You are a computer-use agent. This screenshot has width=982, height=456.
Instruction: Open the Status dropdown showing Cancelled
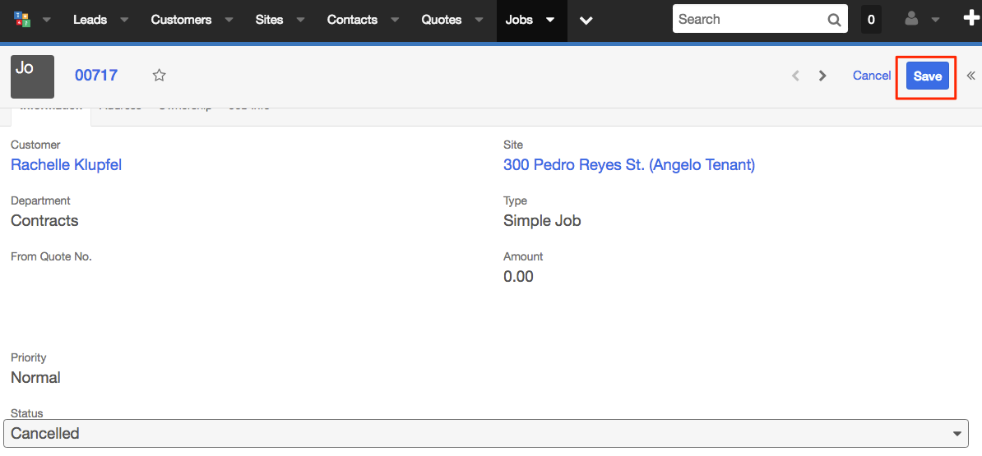[486, 434]
